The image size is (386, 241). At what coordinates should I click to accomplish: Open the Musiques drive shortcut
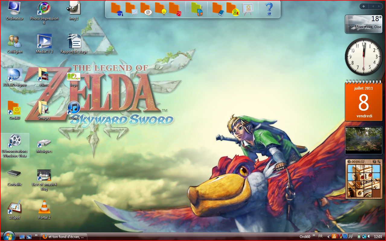pyautogui.click(x=44, y=146)
